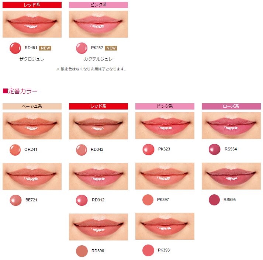Click the RD342 swatch circle
Viewport: 263px width, 260px height.
click(82, 150)
